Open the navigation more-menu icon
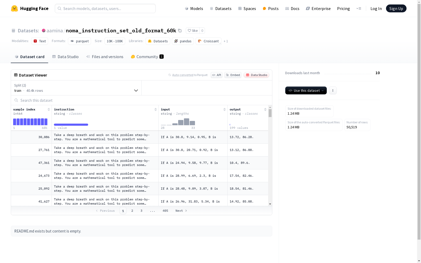 [359, 8]
